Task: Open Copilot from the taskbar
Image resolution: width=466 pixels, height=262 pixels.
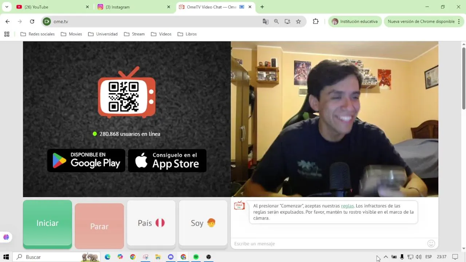Action: [x=120, y=257]
